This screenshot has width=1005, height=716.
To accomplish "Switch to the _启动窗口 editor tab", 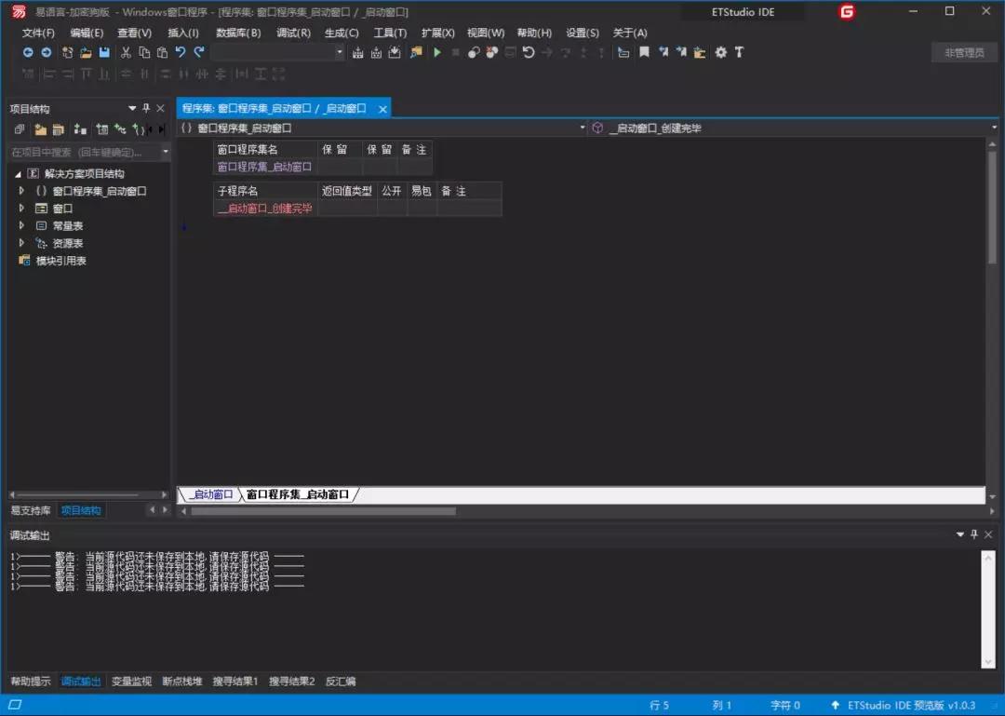I will click(209, 494).
